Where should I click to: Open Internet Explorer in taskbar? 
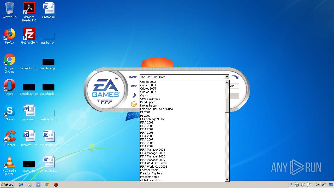[21, 185]
